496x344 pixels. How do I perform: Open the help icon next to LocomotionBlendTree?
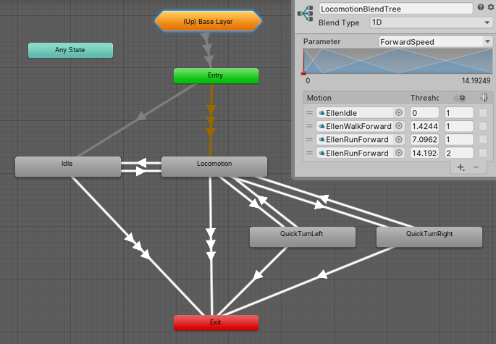(480, 7)
